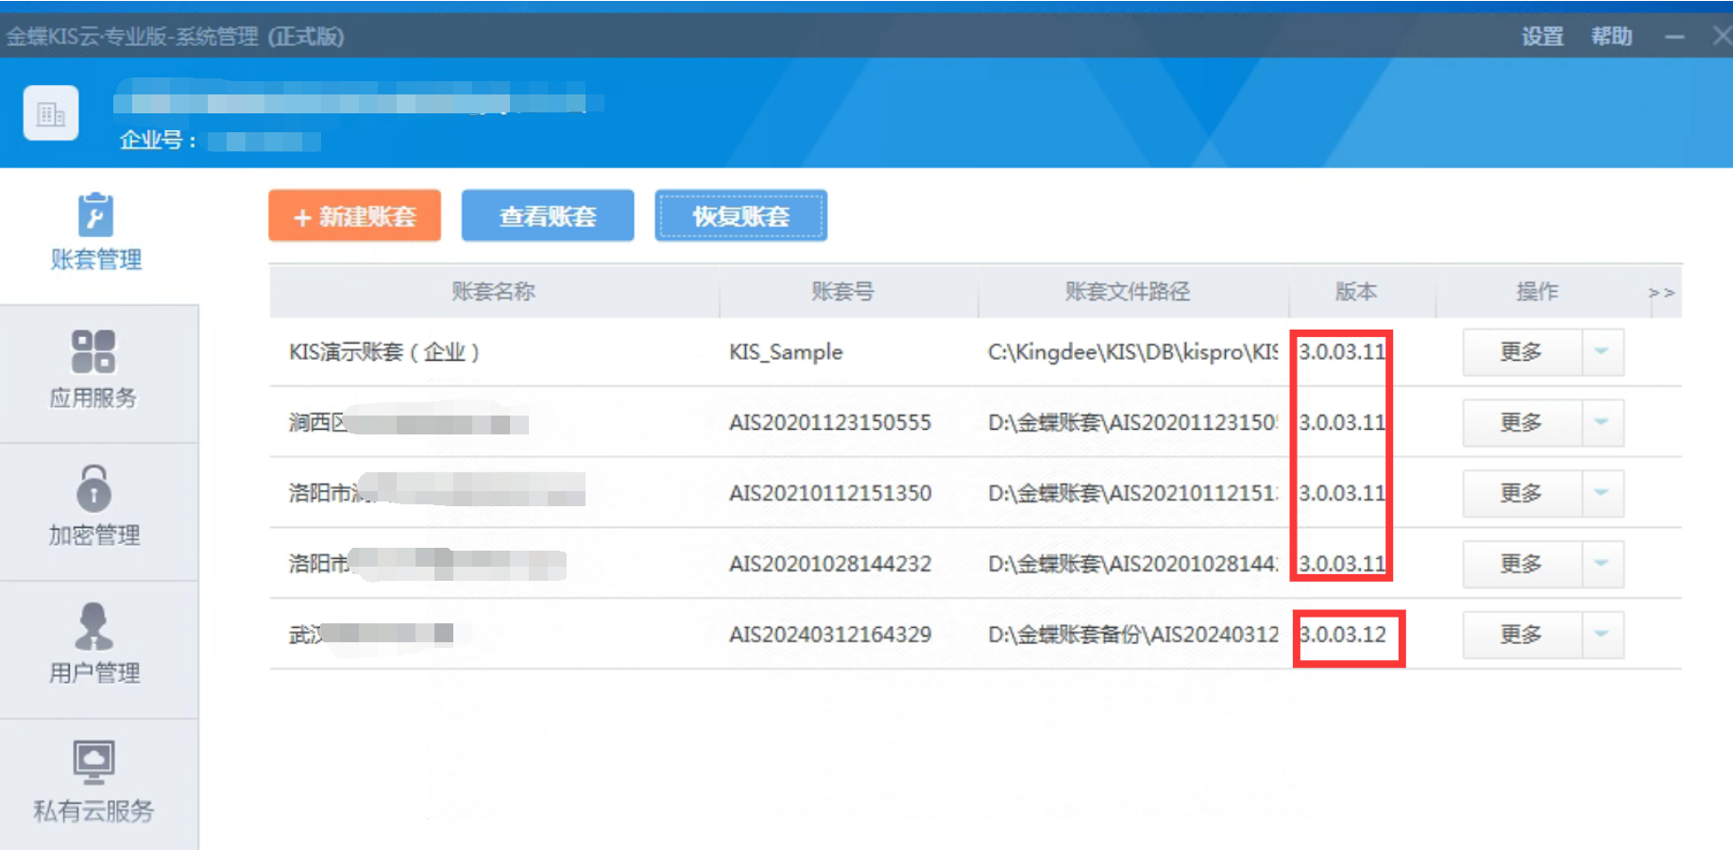Viewport: 1733px width, 850px height.
Task: Open the 应用服务 grid icon
Action: point(93,351)
